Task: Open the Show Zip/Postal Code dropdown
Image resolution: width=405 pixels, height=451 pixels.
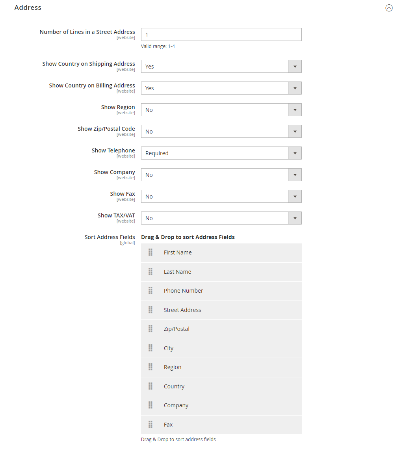Action: click(x=221, y=132)
